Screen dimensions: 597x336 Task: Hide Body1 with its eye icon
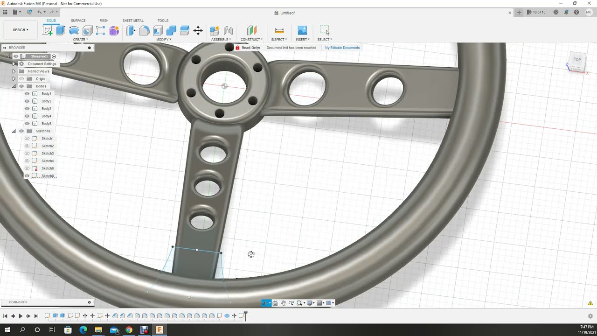coord(27,94)
